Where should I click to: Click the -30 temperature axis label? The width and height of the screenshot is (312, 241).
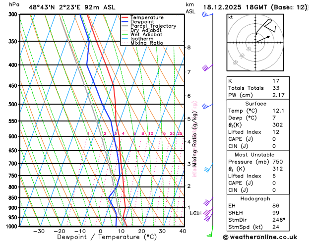[x=39, y=231]
